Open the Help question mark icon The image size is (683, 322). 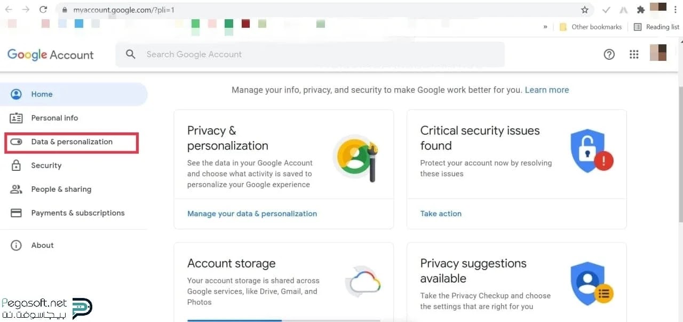[609, 54]
